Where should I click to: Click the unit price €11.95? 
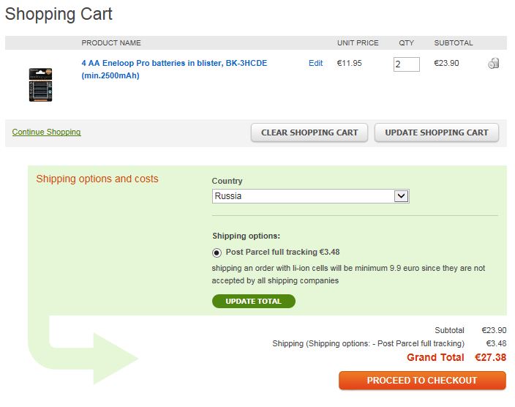349,64
